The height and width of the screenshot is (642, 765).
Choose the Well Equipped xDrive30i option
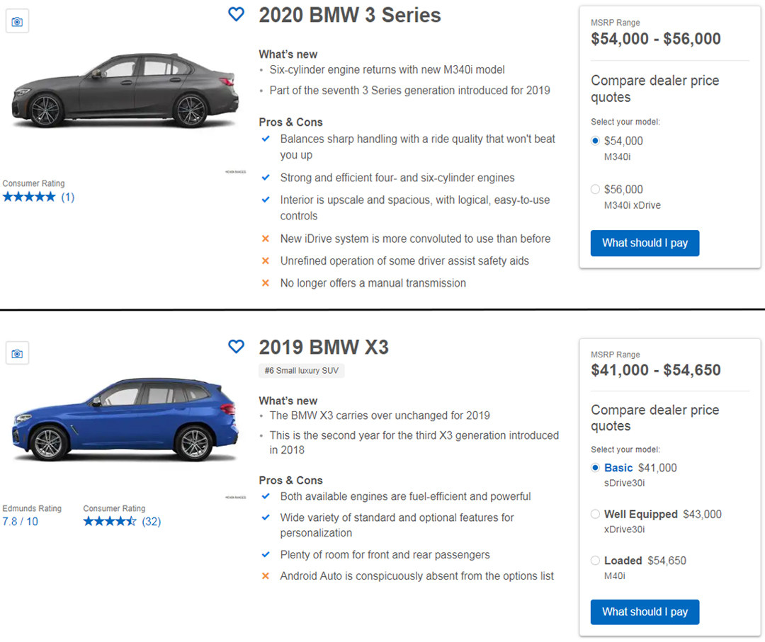click(x=595, y=514)
